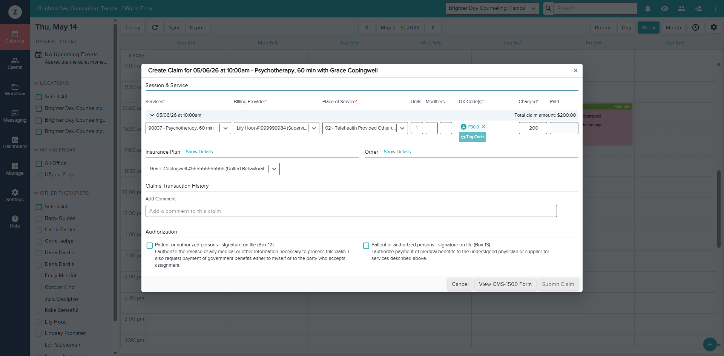The height and width of the screenshot is (356, 724).
Task: Click the clock icon in calendar toolbar
Action: (696, 28)
